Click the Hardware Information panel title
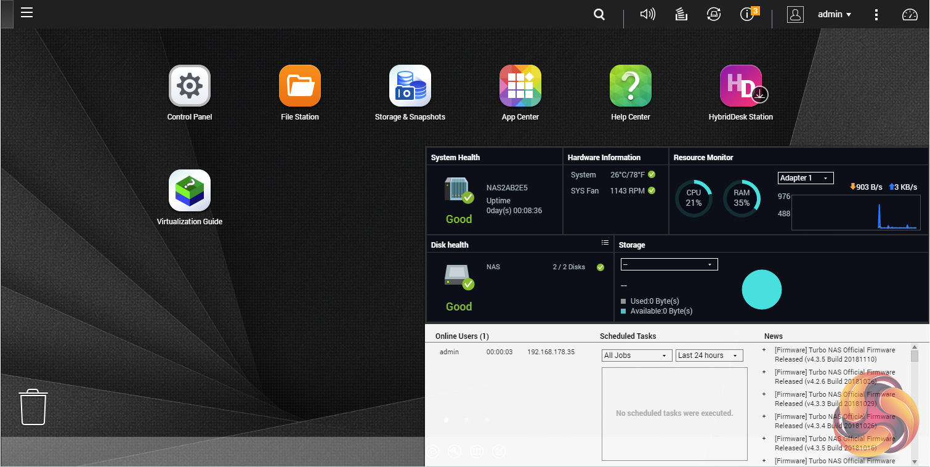Image resolution: width=930 pixels, height=467 pixels. click(x=604, y=158)
